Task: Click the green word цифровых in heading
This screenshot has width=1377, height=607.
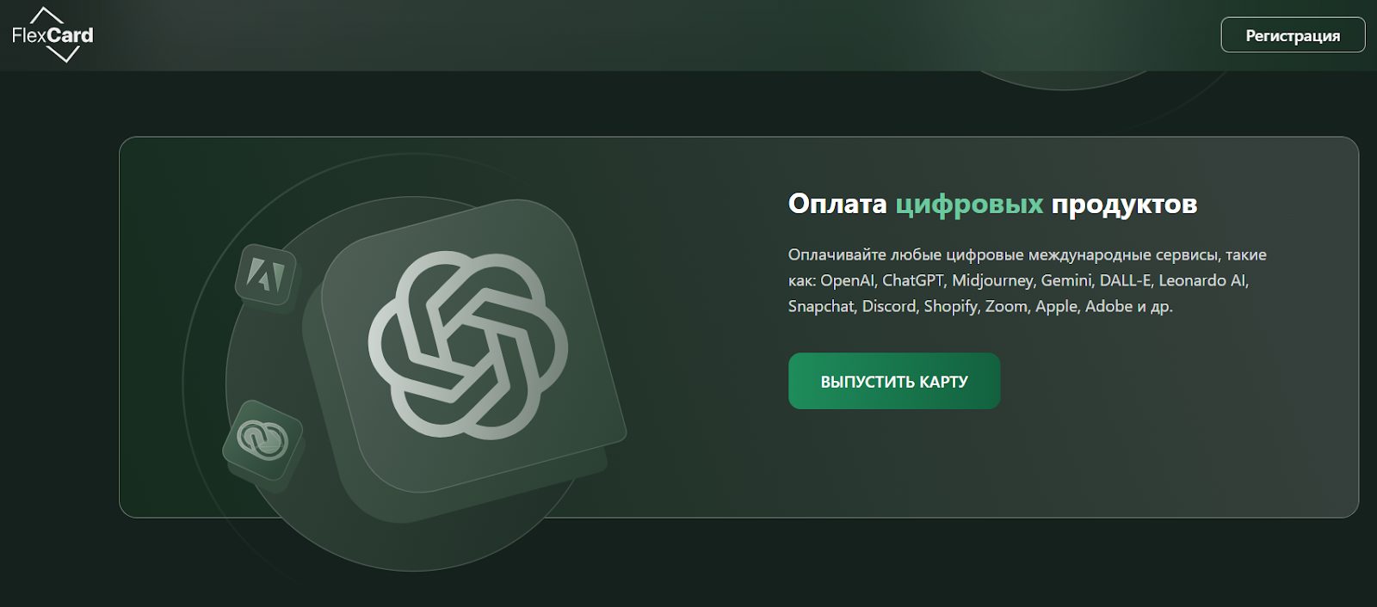Action: coord(969,204)
